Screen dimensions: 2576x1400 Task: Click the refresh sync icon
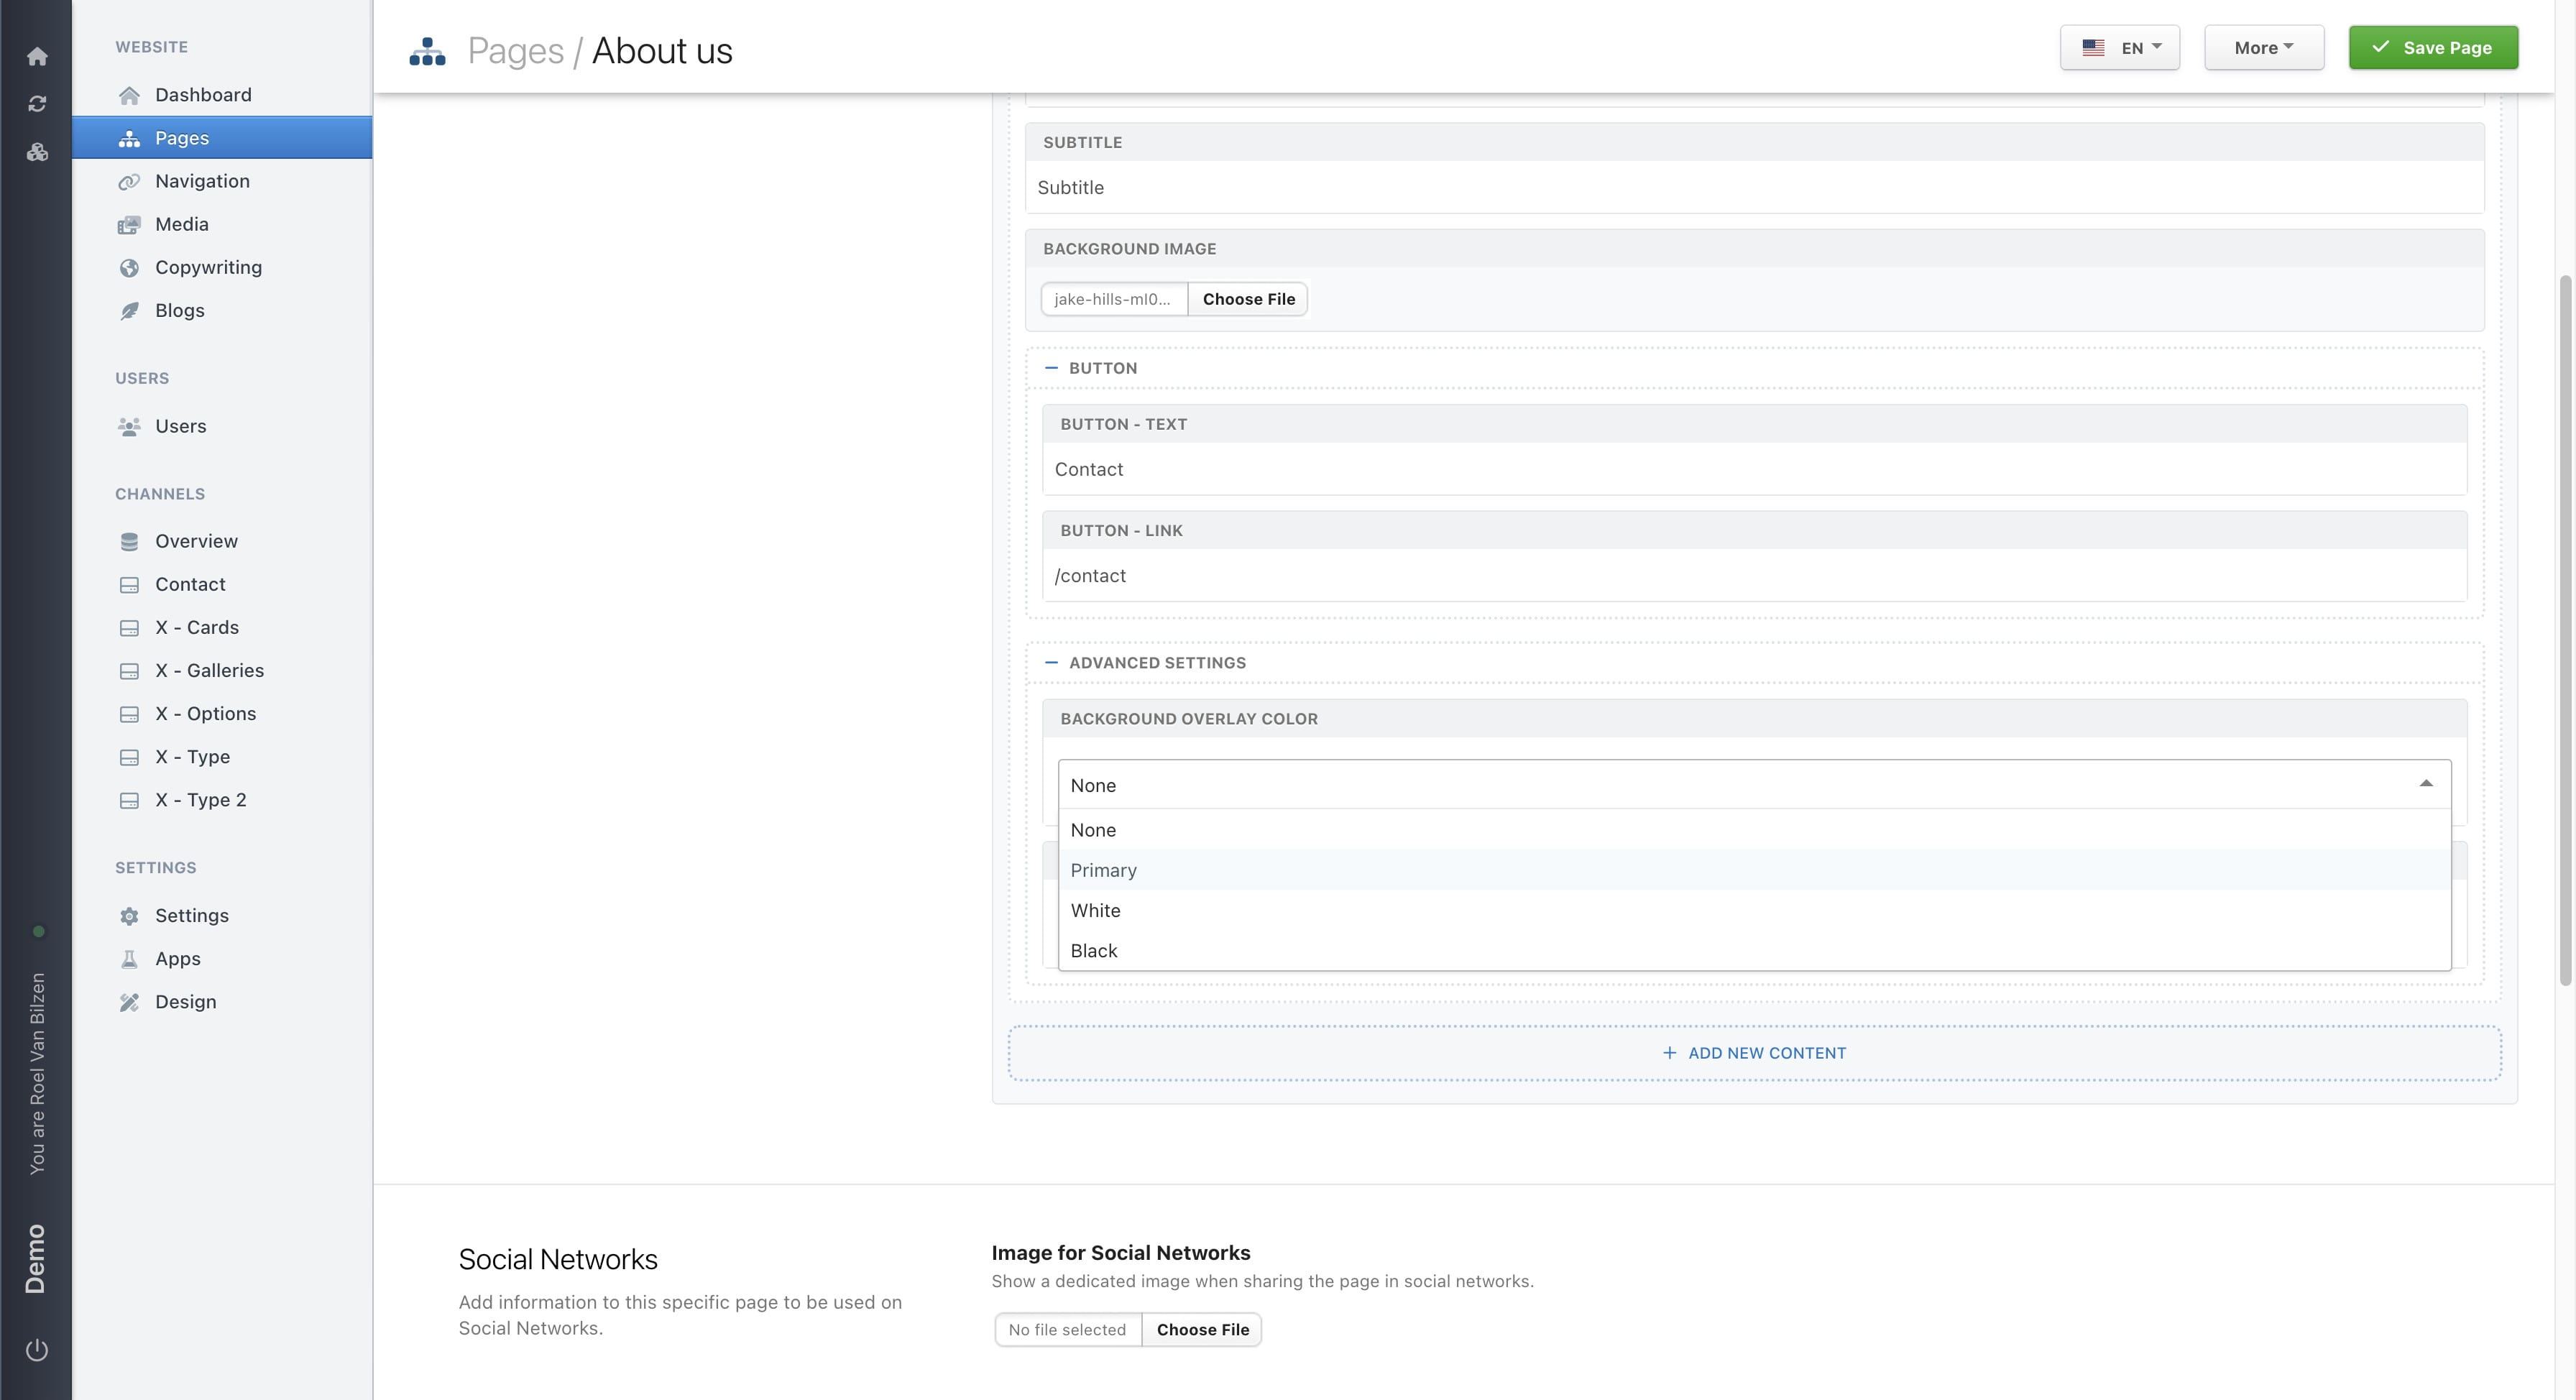[37, 104]
